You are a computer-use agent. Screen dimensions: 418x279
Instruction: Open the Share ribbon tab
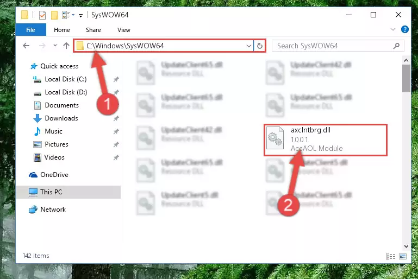93,30
